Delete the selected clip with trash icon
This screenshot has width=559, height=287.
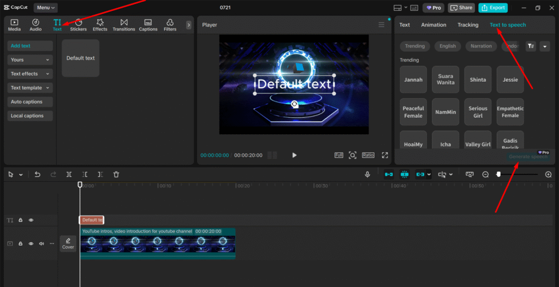(x=116, y=175)
